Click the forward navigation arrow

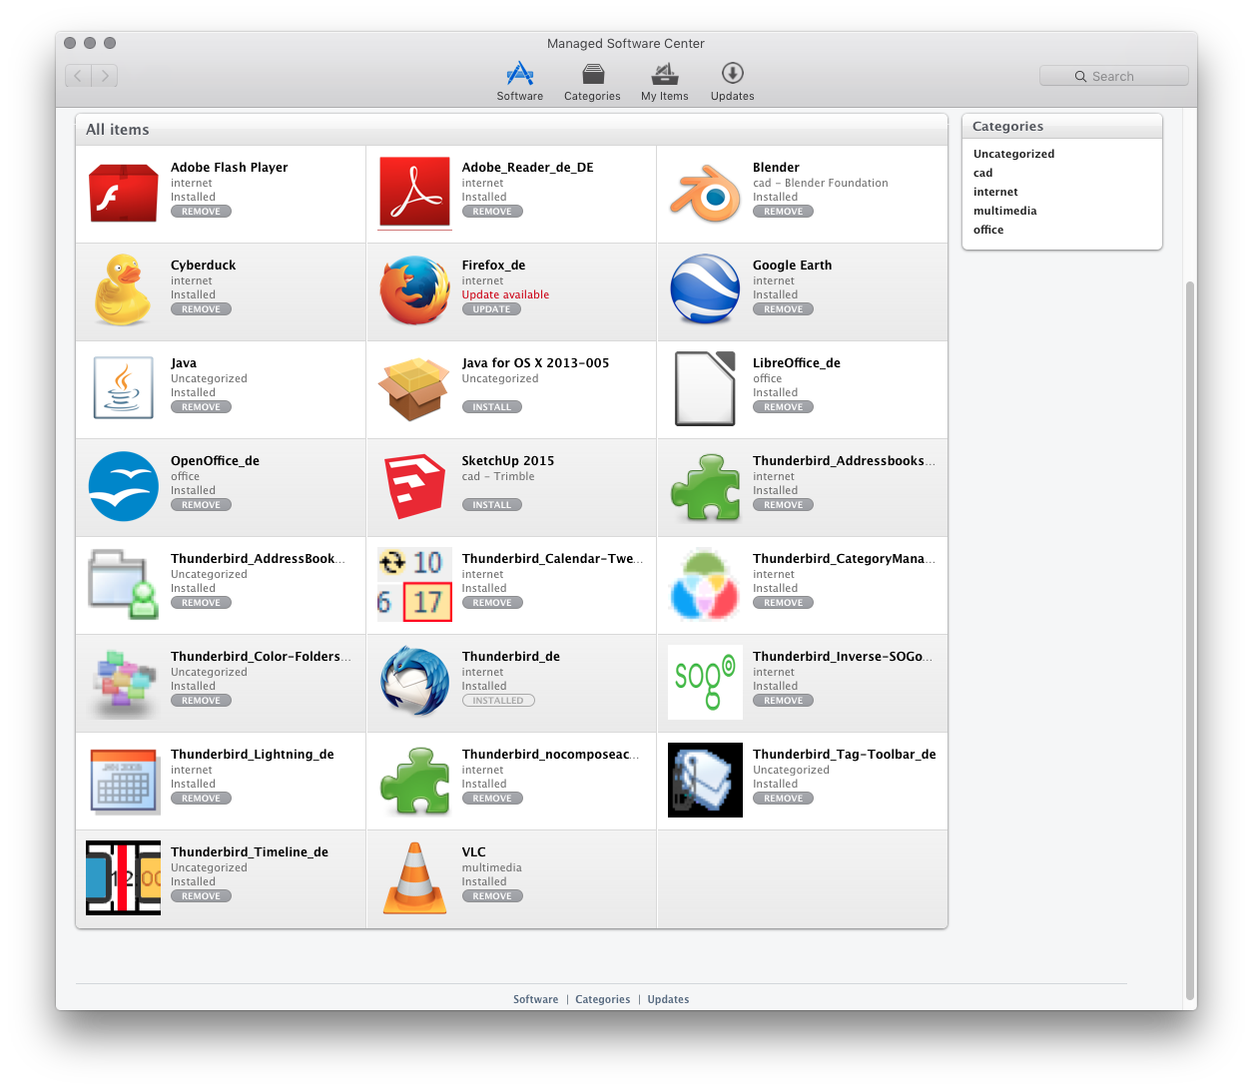point(105,75)
